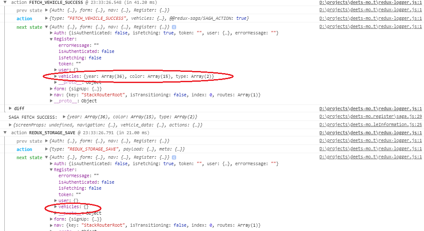Open redux-logger.js:1 link on REDUX_STORAGE_SAVE payload row
Viewport: 424px width, 231px height.
pos(370,149)
